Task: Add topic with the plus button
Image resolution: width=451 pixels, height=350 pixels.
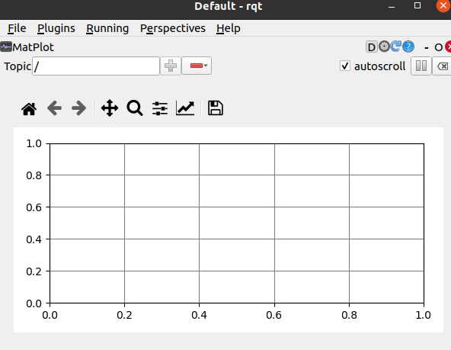Action: (x=171, y=66)
